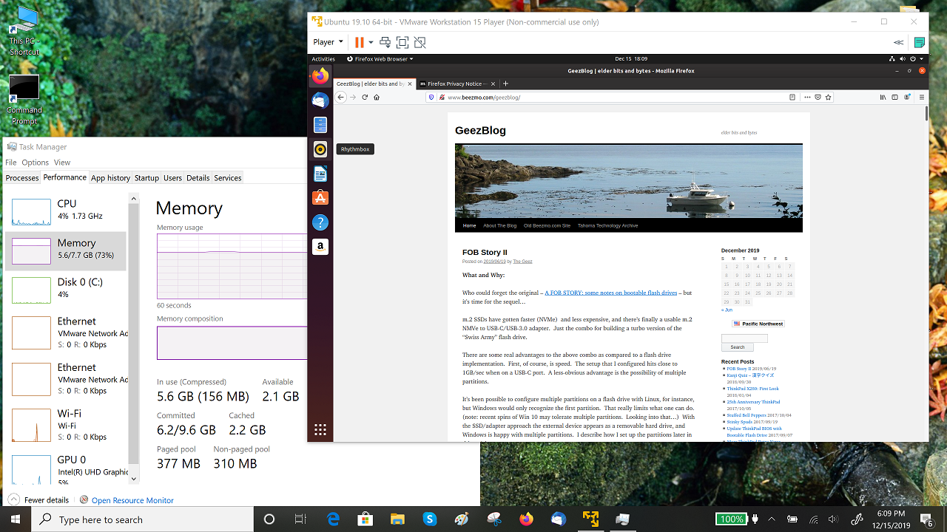Open Firefox from the Ubuntu dock

tap(320, 76)
